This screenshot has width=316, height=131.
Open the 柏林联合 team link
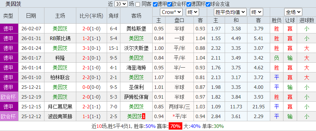click(x=60, y=77)
